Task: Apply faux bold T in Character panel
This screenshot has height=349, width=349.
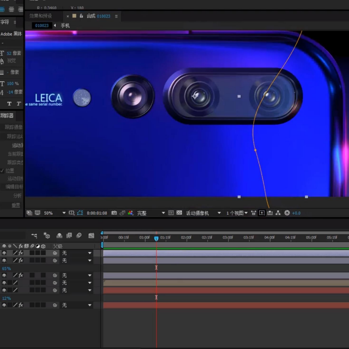Action: coord(9,104)
